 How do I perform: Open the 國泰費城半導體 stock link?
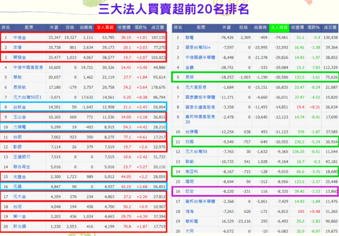(200, 97)
